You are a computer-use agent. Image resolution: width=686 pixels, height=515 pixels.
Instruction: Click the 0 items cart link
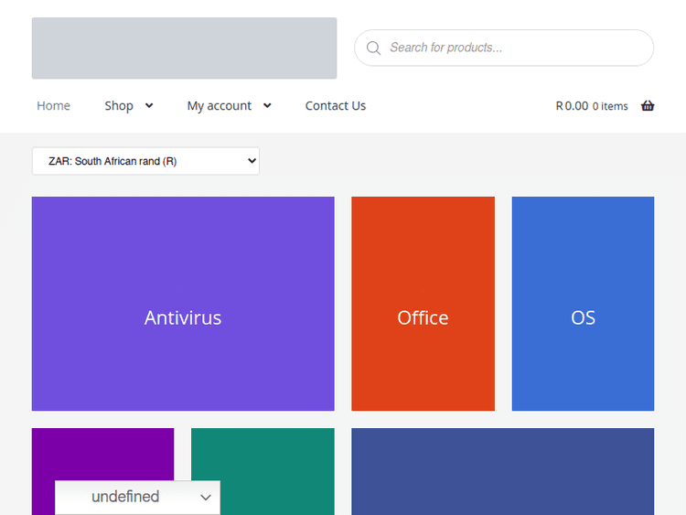pyautogui.click(x=610, y=106)
